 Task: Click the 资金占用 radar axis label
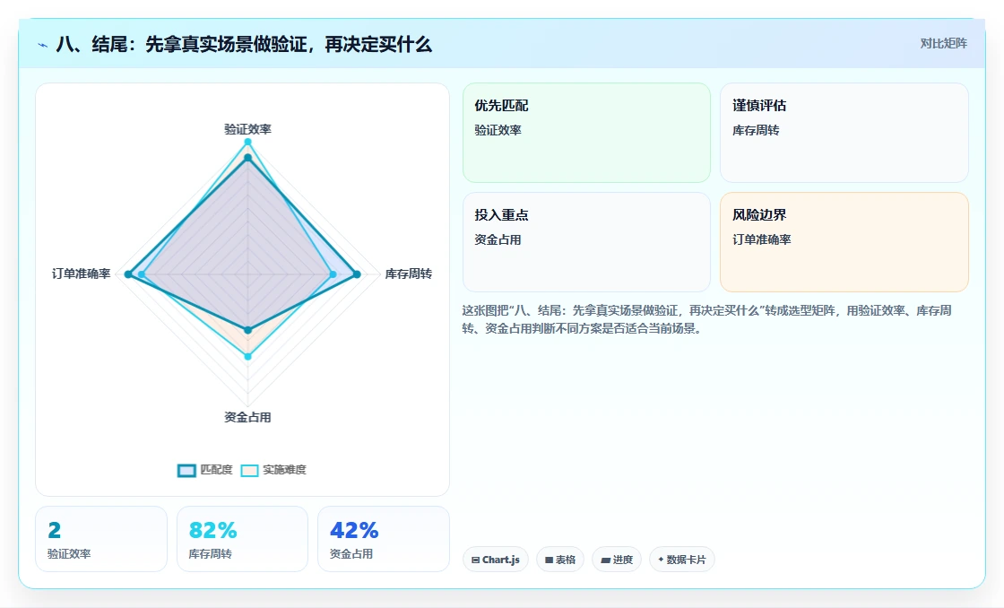point(247,418)
